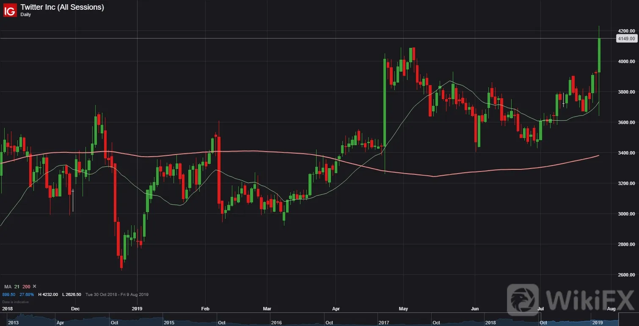Click the 'Data is indicative' note

click(x=16, y=302)
